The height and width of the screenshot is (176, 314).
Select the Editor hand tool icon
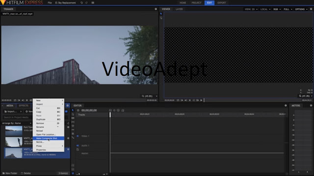73,114
